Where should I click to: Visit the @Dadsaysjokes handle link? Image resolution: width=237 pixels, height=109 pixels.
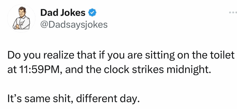tap(74, 25)
